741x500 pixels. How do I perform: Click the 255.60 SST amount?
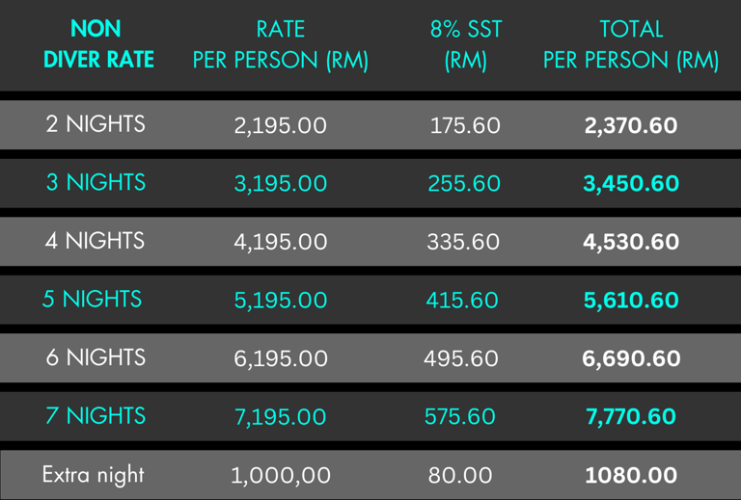[x=464, y=184]
